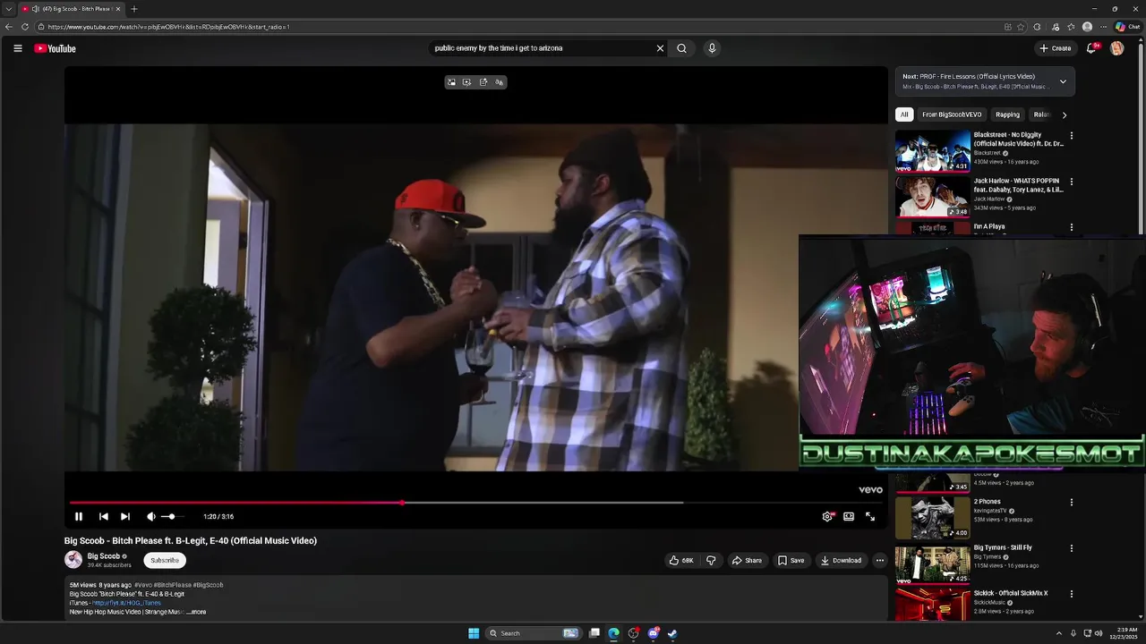Image resolution: width=1146 pixels, height=644 pixels.
Task: Go back in the browser
Action: click(9, 27)
